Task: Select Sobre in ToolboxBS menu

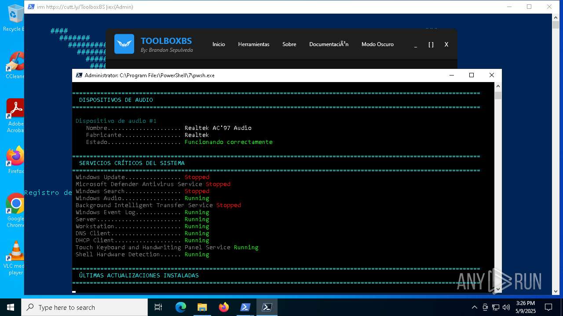Action: click(x=289, y=44)
